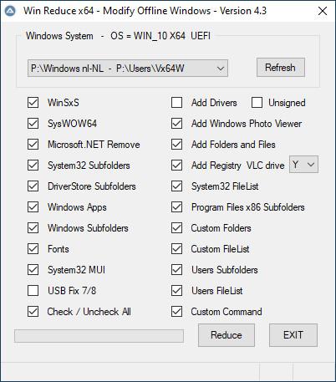Click the EXIT button
Image resolution: width=336 pixels, height=382 pixels.
click(x=293, y=335)
